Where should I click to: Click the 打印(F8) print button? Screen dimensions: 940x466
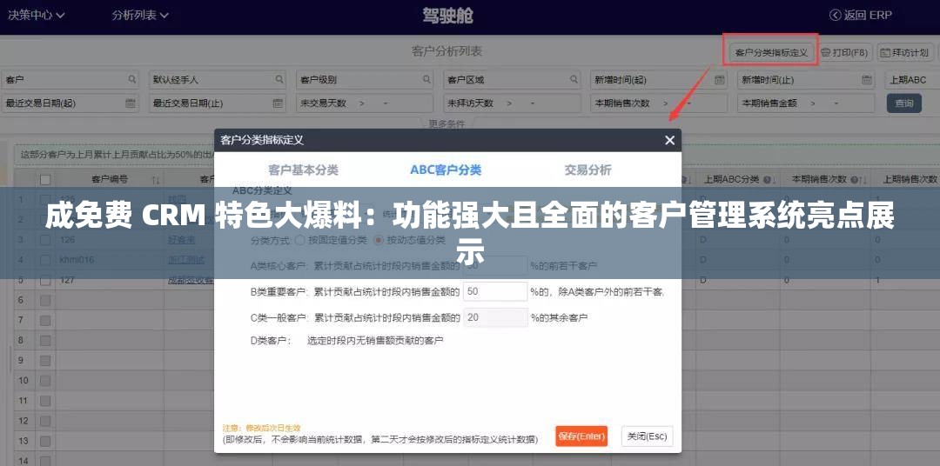pos(844,53)
